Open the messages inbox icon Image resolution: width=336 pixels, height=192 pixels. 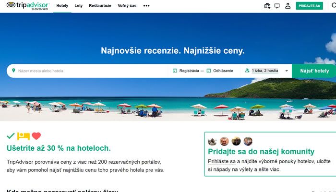pyautogui.click(x=277, y=6)
